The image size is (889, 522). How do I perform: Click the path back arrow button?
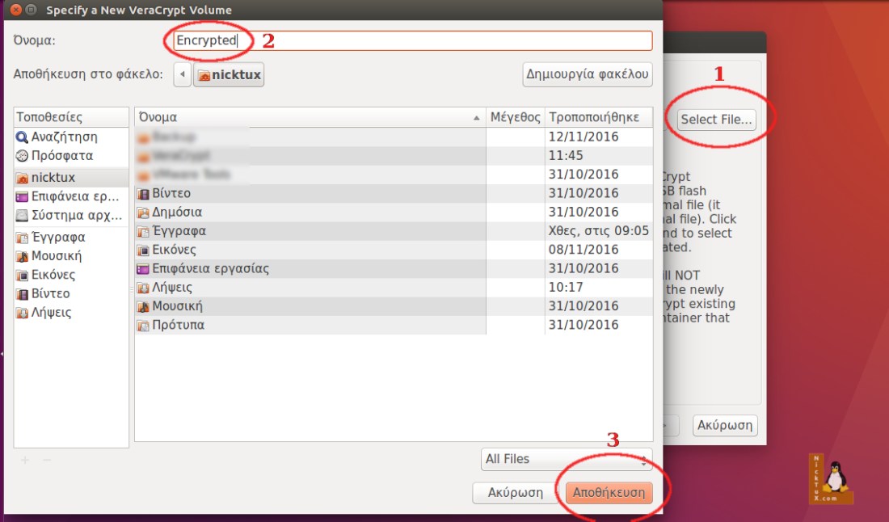click(183, 75)
